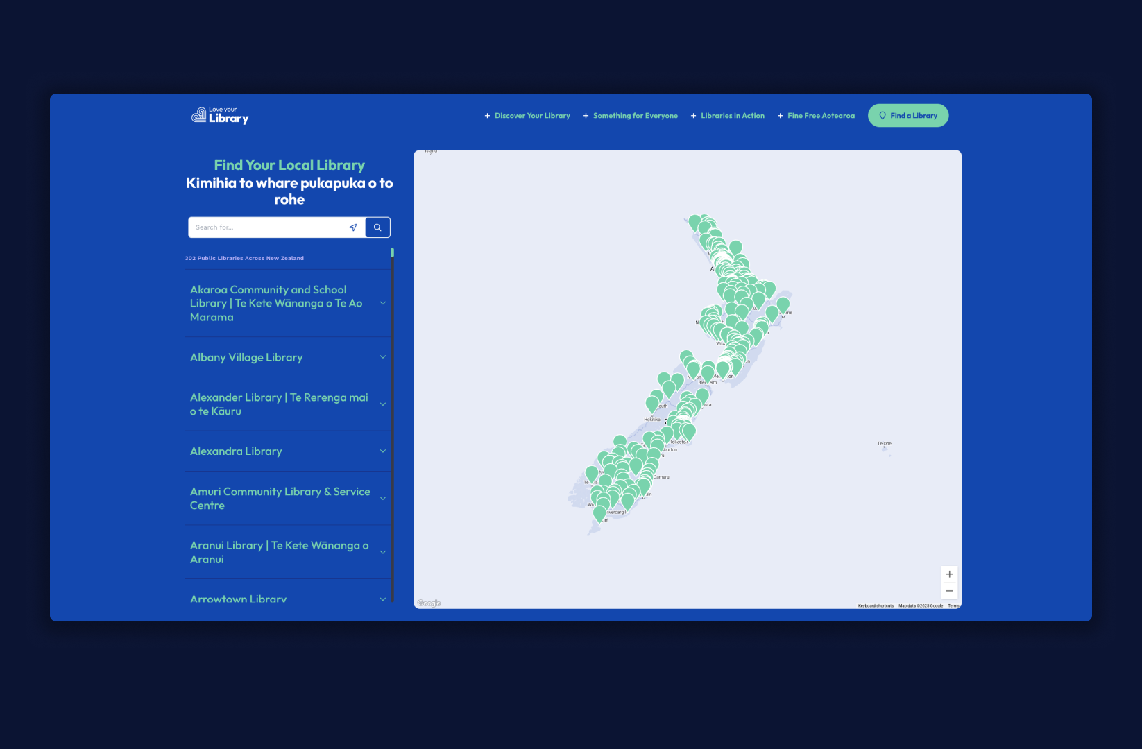Click the library list scrollbar
The width and height of the screenshot is (1142, 749).
tap(392, 424)
